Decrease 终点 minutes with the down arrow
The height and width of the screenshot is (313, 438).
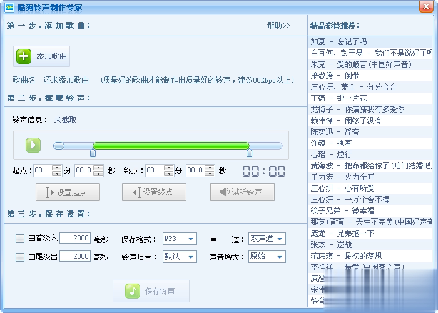click(169, 173)
